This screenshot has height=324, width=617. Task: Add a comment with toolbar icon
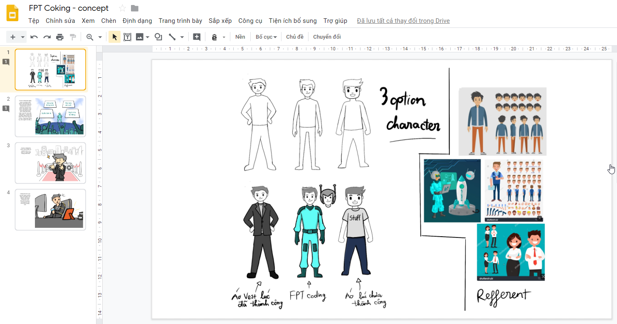click(197, 37)
